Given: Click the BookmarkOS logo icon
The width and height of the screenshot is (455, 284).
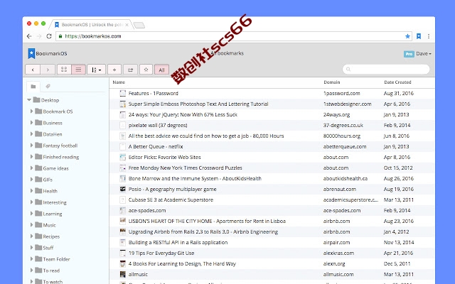Looking at the screenshot, I should point(31,54).
